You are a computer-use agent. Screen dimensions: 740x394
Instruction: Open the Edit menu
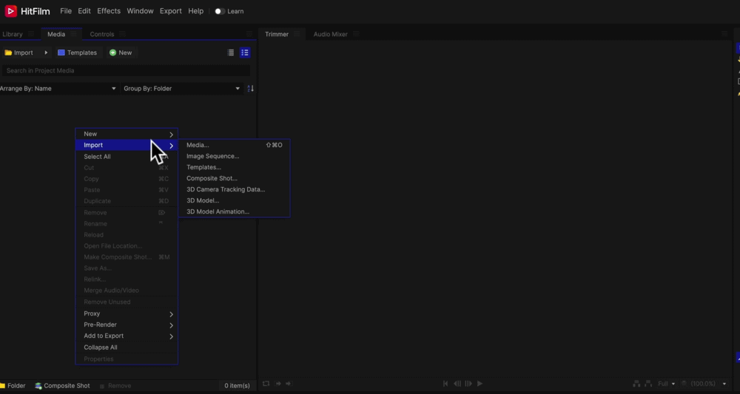point(84,11)
